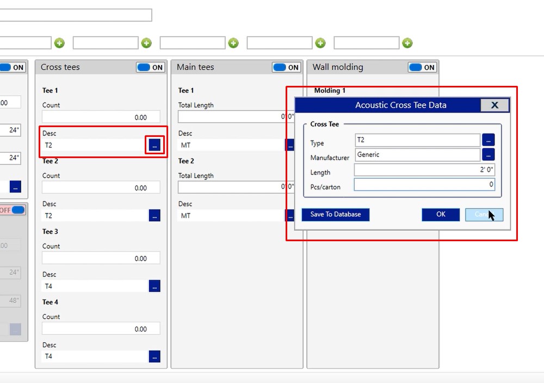The height and width of the screenshot is (383, 544).
Task: Confirm dialog with OK button
Action: [441, 215]
